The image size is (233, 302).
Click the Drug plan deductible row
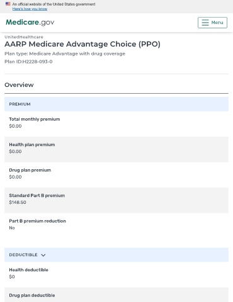coord(116,295)
